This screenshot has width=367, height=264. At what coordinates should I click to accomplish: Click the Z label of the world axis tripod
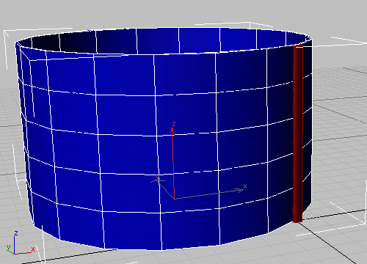16,233
